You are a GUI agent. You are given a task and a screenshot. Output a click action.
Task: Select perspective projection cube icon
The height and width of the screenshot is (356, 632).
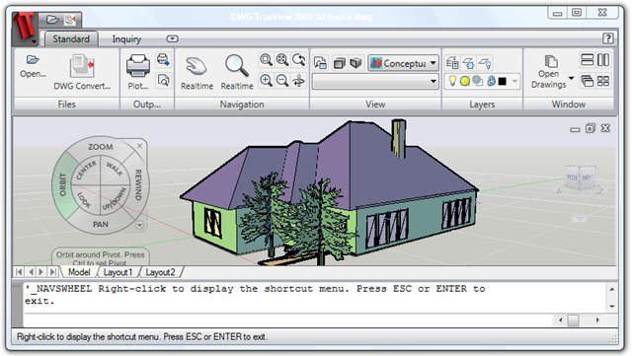tap(355, 63)
